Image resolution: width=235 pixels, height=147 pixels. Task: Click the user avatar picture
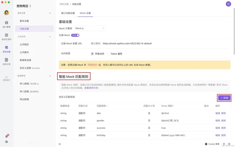tap(6, 13)
